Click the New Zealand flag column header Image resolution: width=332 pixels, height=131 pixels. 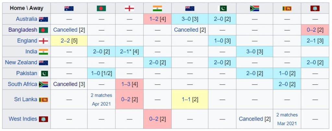pyautogui.click(x=190, y=8)
